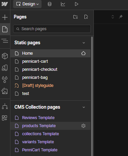
Task: Click the page icon beside PenniCart Template
Action: (17, 150)
